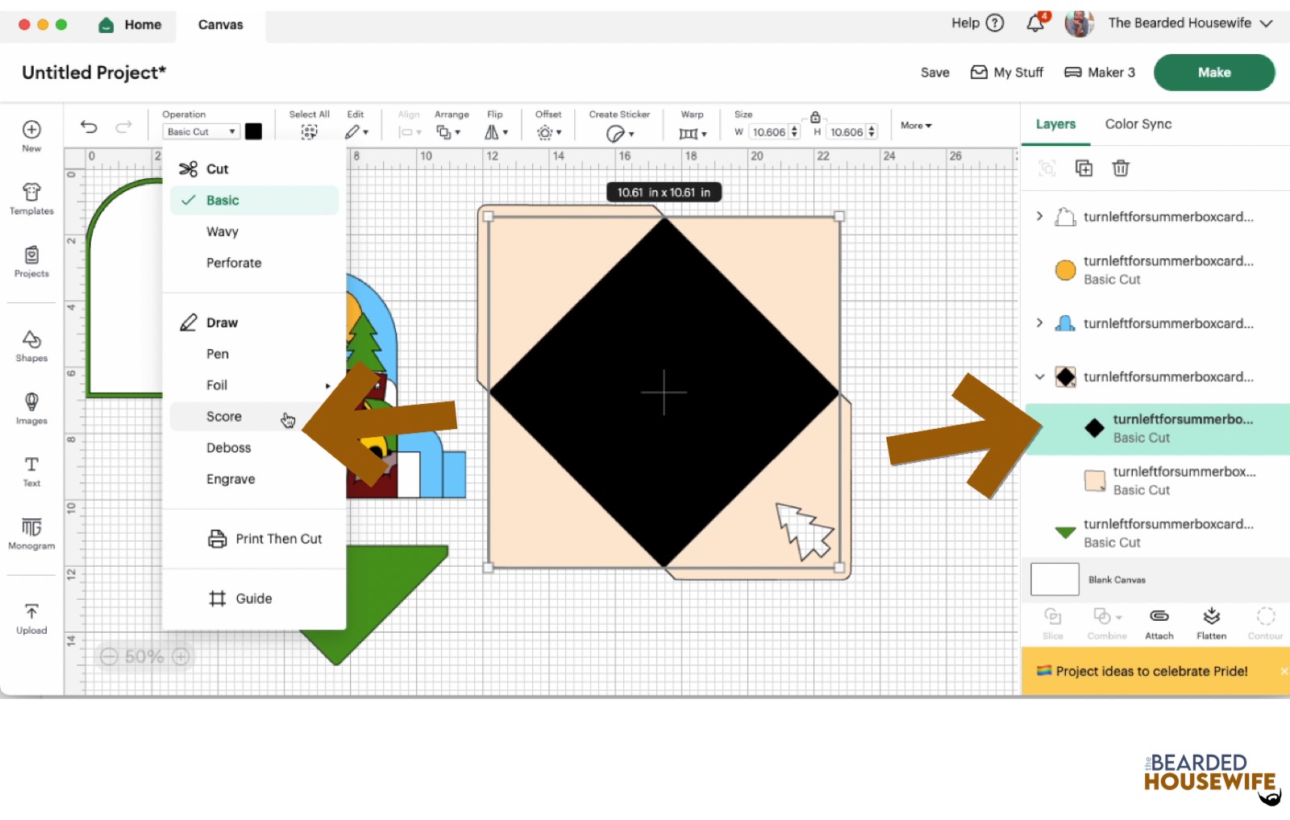Choose Basic cut operation
This screenshot has height=820, width=1290.
click(x=254, y=200)
